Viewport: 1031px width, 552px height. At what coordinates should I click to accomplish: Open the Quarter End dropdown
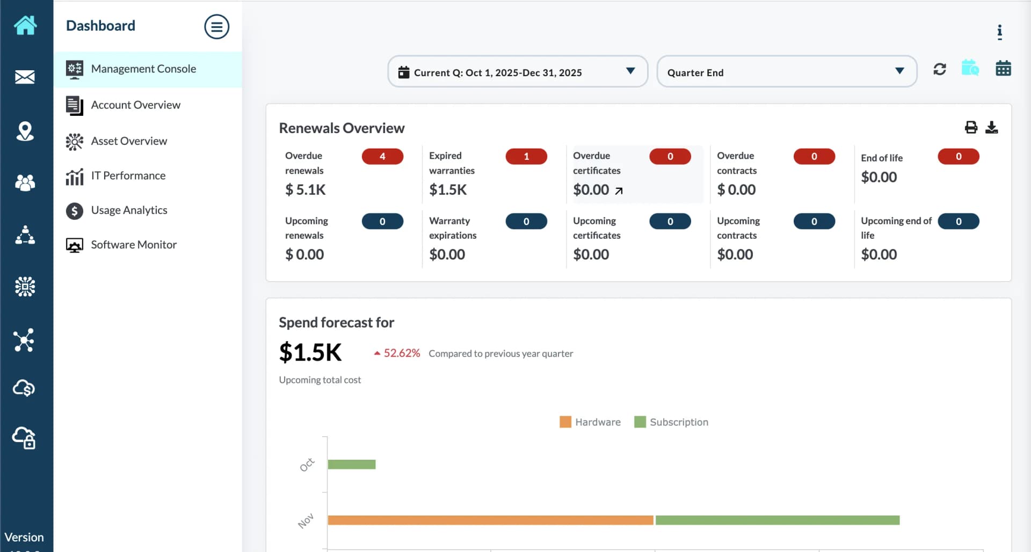(x=899, y=71)
